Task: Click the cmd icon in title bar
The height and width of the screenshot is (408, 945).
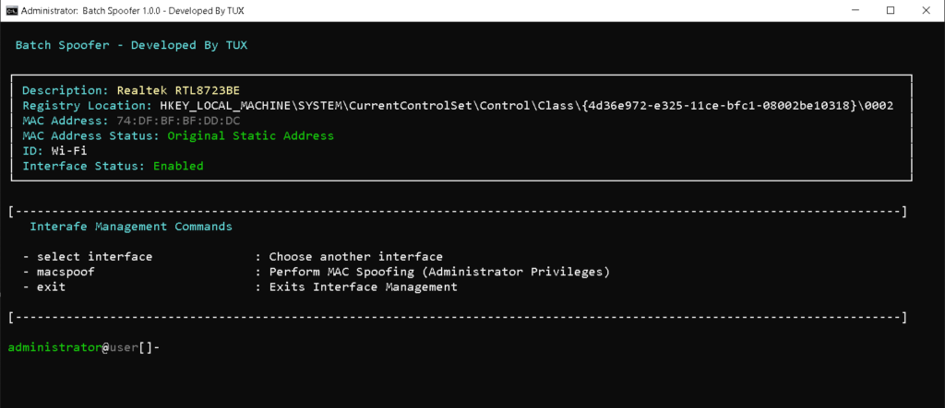Action: tap(10, 10)
